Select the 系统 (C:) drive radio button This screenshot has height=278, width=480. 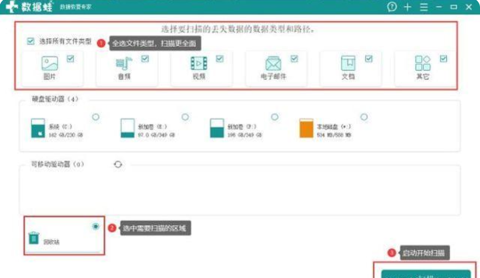(96, 117)
